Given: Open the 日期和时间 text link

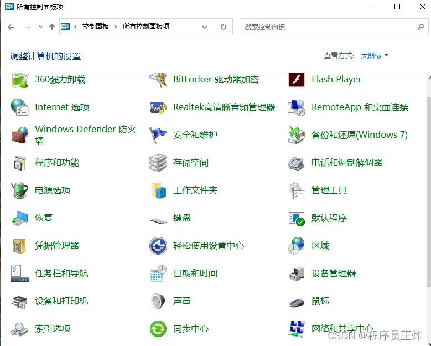Looking at the screenshot, I should [x=195, y=273].
